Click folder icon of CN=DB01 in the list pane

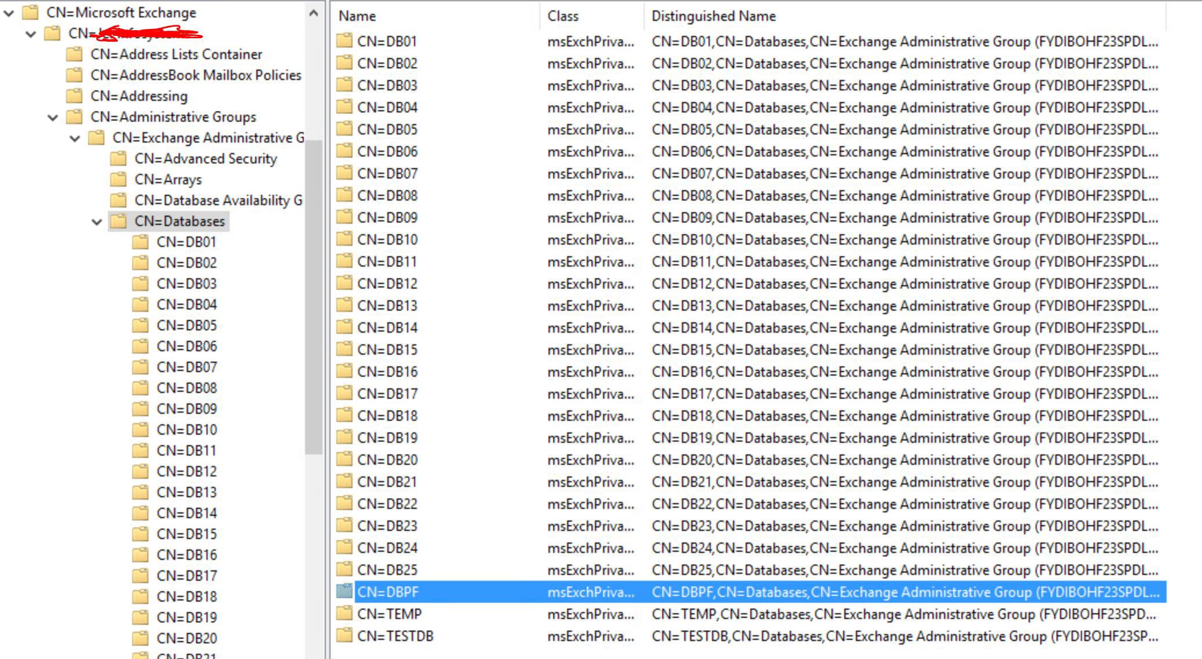[x=344, y=41]
